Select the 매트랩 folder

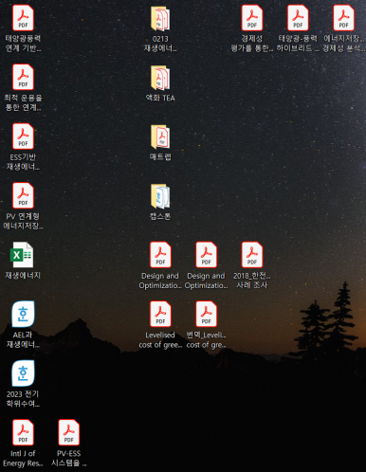point(160,136)
